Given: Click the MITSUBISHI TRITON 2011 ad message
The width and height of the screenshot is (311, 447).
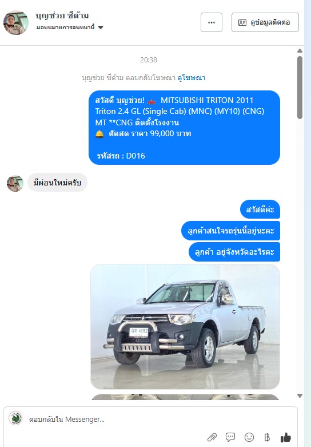Looking at the screenshot, I should [184, 128].
